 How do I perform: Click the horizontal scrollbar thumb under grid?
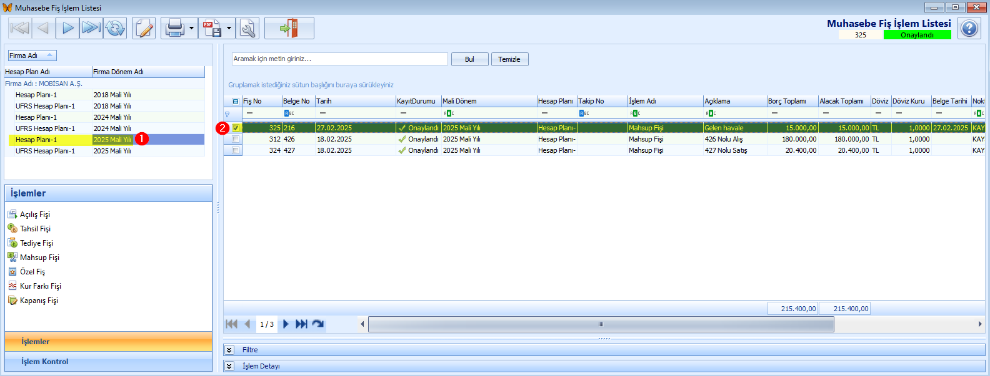tap(601, 324)
